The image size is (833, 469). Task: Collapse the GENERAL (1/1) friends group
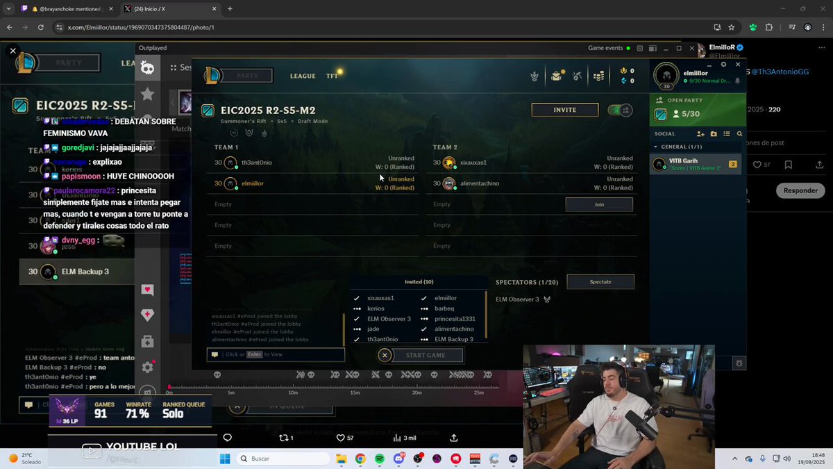(680, 147)
